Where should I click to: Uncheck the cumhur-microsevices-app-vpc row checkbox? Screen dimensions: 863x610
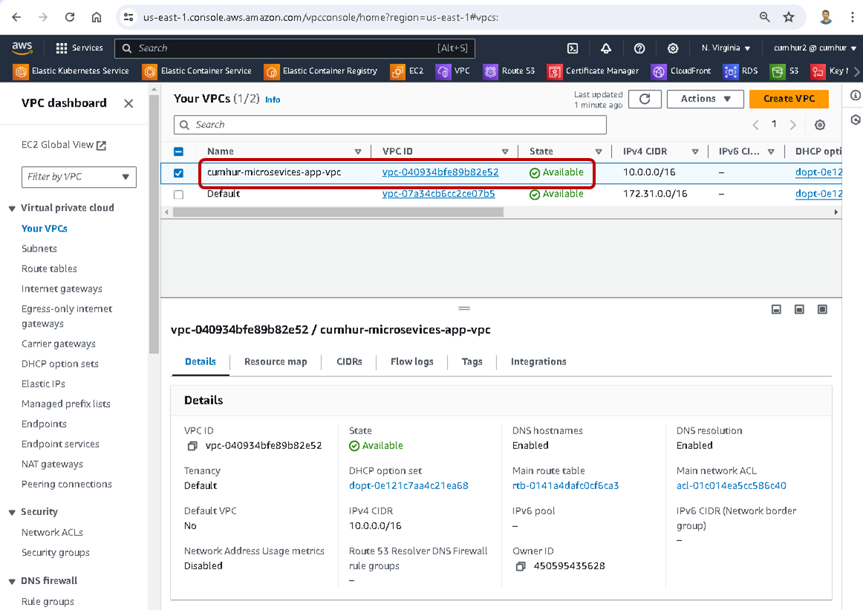point(178,173)
